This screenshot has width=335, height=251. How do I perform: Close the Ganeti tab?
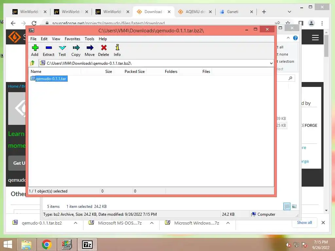[252, 12]
